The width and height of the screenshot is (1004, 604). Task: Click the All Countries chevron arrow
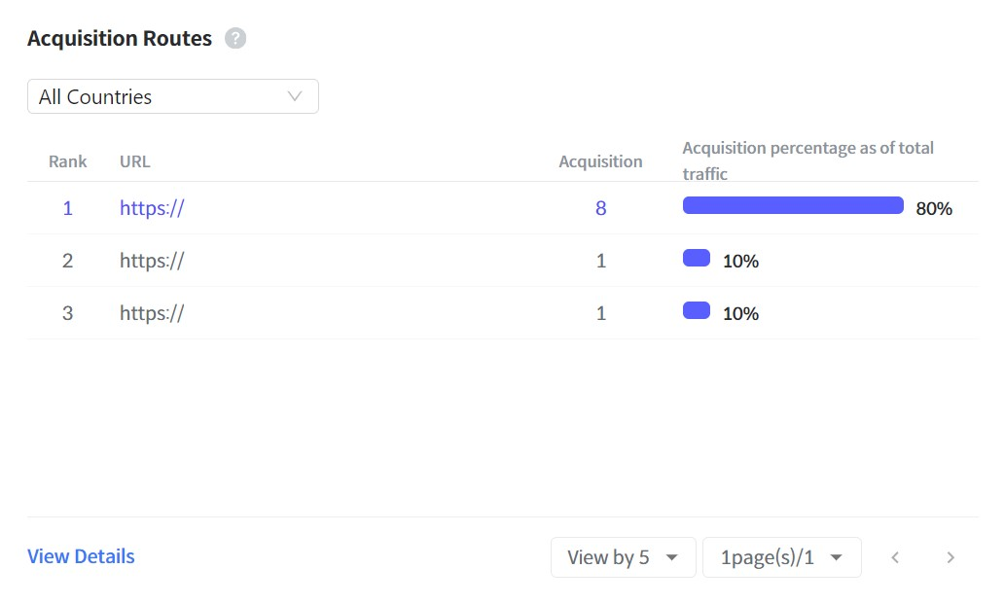coord(295,96)
